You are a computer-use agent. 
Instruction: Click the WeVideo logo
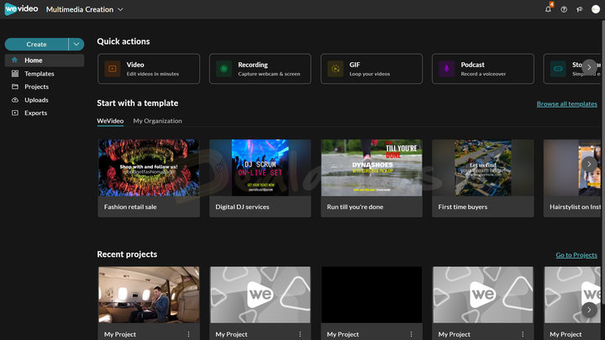click(21, 9)
